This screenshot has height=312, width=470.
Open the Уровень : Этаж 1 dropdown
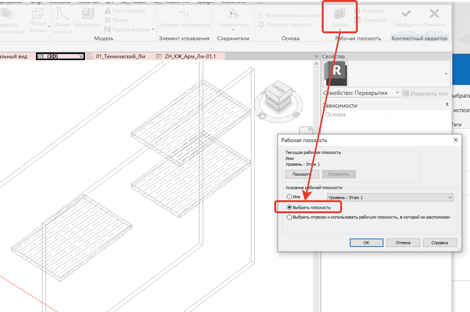coord(390,197)
